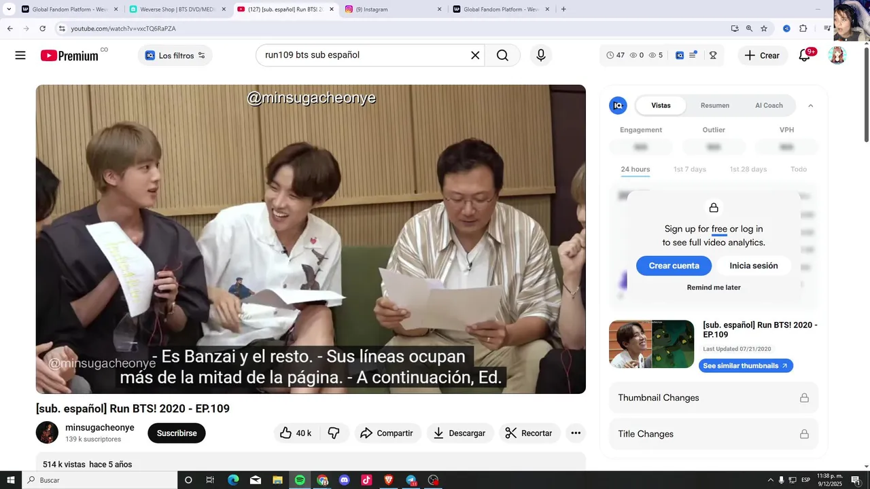The height and width of the screenshot is (489, 870).
Task: Click the YouTube search input field
Action: (364, 56)
